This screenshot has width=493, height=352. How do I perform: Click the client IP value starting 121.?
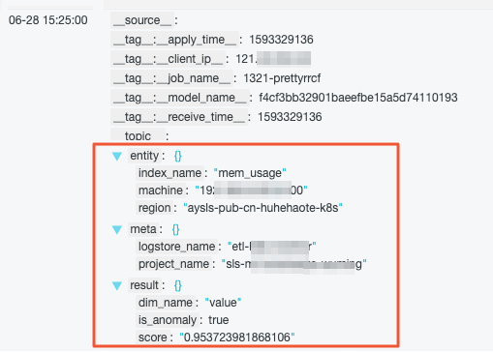pyautogui.click(x=273, y=59)
